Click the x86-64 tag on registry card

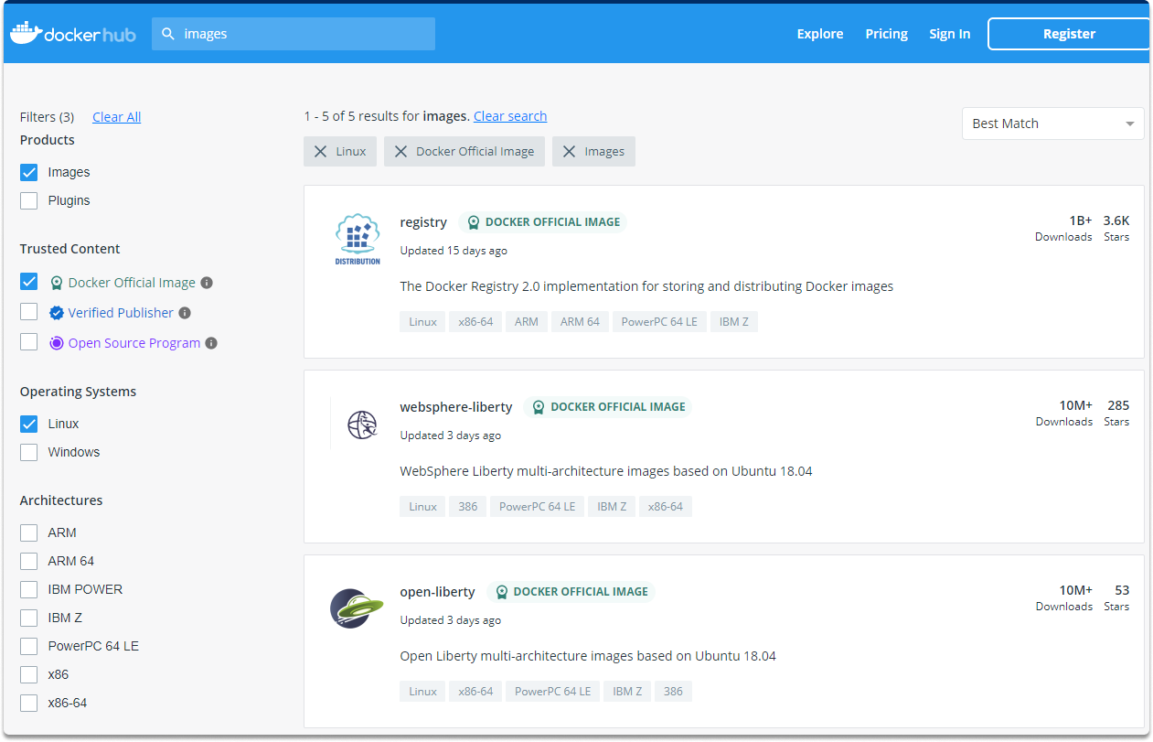pyautogui.click(x=475, y=322)
